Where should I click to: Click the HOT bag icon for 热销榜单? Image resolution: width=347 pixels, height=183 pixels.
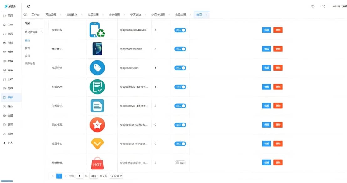(97, 163)
